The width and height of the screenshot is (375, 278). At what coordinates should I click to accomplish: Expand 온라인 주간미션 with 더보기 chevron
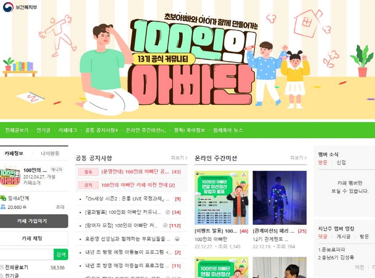(x=298, y=158)
